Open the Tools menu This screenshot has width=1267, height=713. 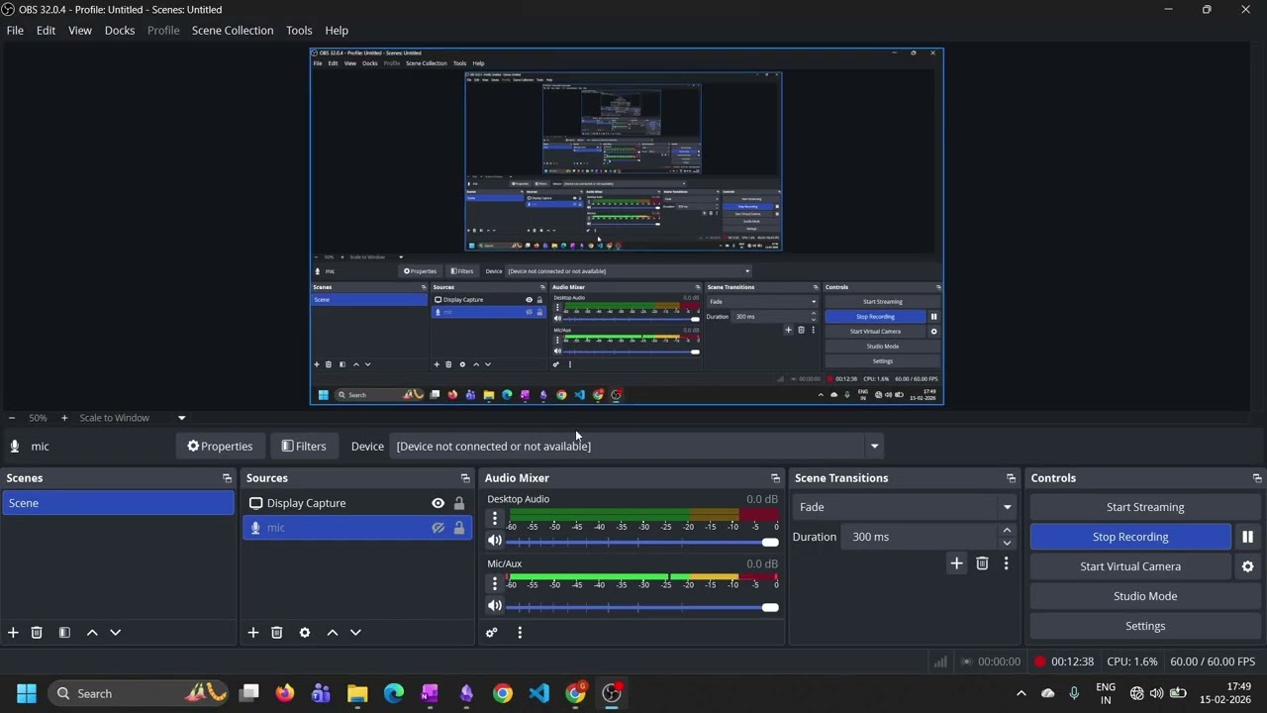299,31
